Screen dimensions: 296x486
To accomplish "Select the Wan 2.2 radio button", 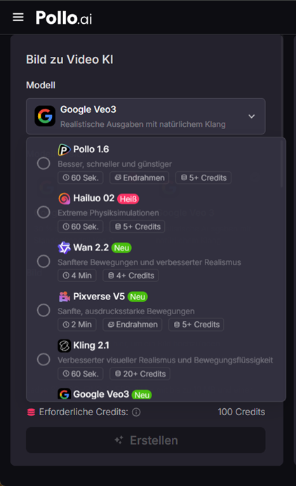I will (x=43, y=262).
